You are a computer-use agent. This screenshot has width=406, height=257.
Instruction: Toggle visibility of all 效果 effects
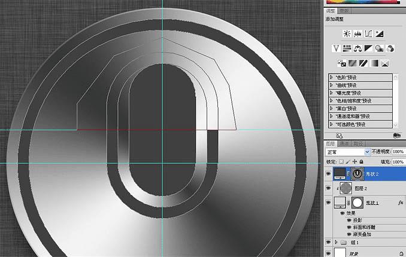point(343,213)
